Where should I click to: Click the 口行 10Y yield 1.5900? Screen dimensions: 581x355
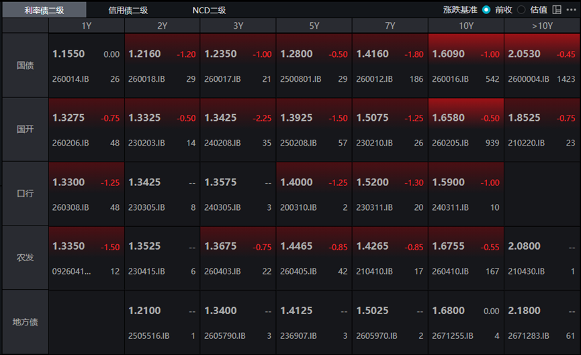[448, 183]
